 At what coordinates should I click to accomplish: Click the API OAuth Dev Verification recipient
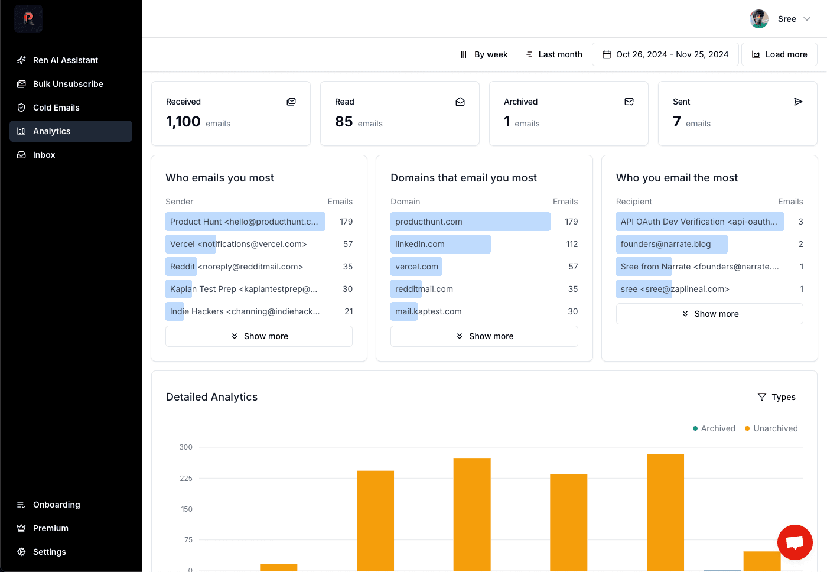pyautogui.click(x=709, y=222)
